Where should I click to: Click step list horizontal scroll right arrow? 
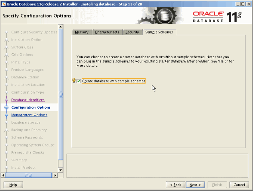click(x=55, y=175)
